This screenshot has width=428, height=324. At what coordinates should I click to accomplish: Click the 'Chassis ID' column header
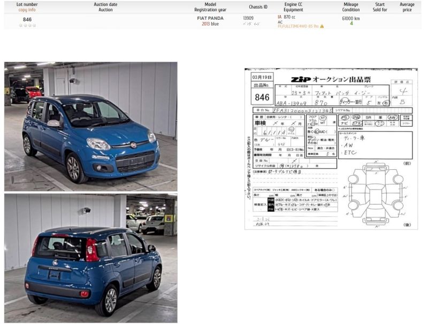[258, 7]
